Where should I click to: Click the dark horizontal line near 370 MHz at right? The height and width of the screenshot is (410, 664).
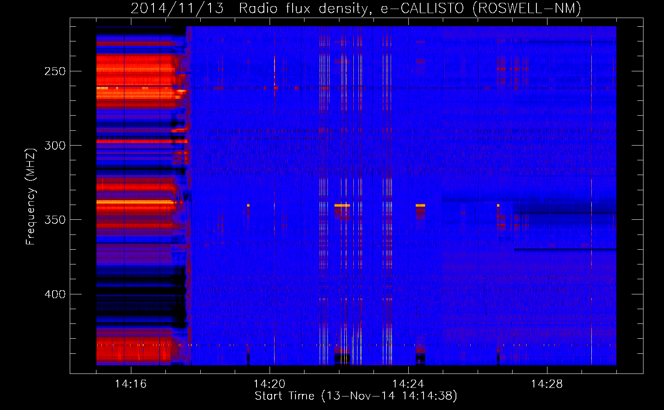click(x=565, y=249)
